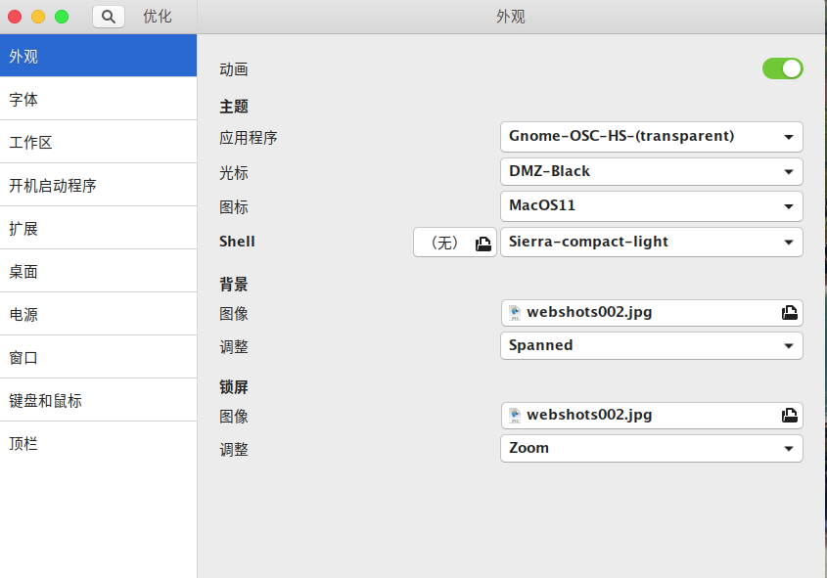
Task: Select 扩展 in the sidebar
Action: [98, 228]
